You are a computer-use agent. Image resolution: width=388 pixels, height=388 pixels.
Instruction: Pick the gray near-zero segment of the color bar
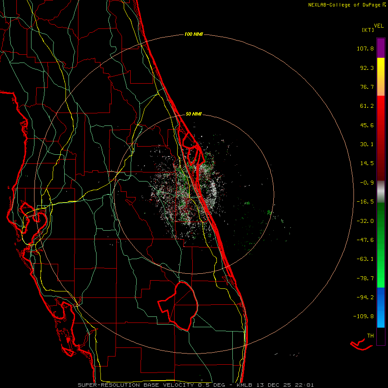[381, 192]
